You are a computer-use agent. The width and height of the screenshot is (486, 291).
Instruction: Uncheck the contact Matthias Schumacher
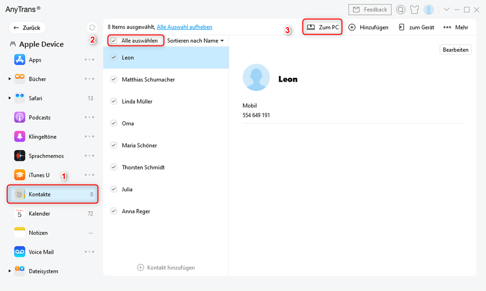[114, 79]
